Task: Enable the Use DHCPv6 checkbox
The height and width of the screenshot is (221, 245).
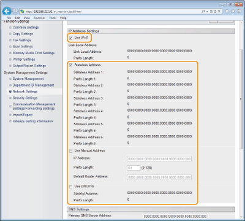Action: click(70, 187)
